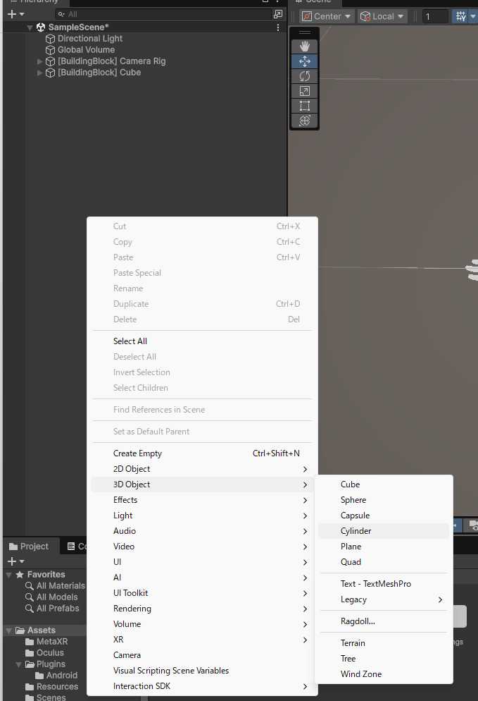Click the search-by-type icon in Hierarchy
Image resolution: width=478 pixels, height=701 pixels.
278,14
